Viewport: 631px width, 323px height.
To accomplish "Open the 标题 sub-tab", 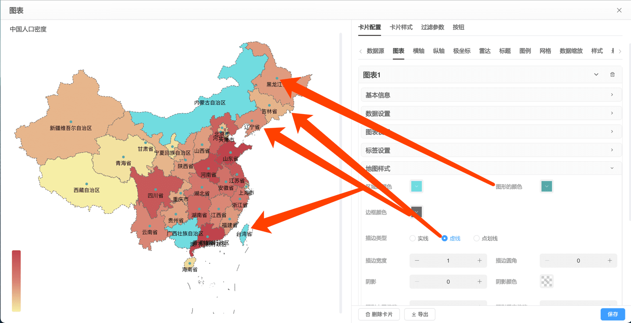I will (x=505, y=51).
